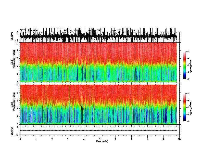This screenshot has width=202, height=156.
Task: Click the '6' kHz tick on ch.1 axis
Action: 18,58
